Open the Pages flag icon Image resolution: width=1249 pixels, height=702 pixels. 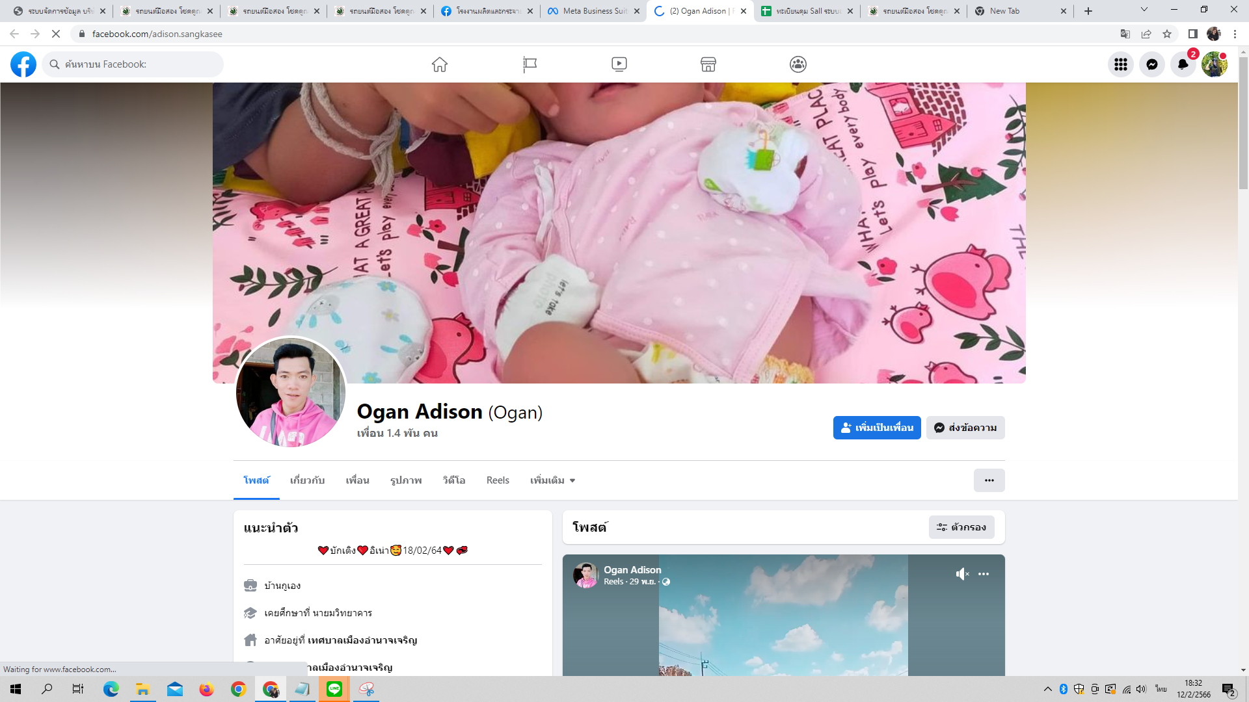[x=530, y=64]
